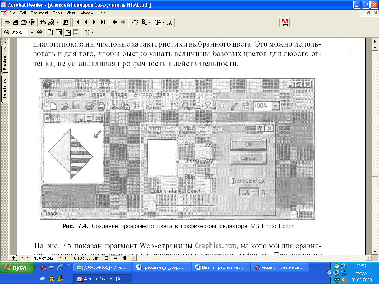Launch Internet Explorer from quick launch
The width and height of the screenshot is (379, 284).
tap(60, 267)
